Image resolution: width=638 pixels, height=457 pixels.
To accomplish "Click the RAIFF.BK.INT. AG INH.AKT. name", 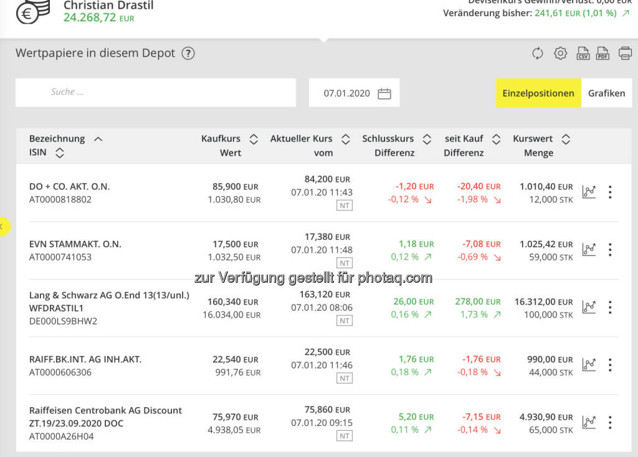I will point(85,359).
